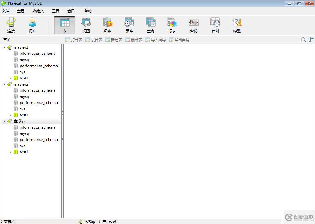
Task: Select sys database under 虚拟ip
Action: tap(22, 146)
